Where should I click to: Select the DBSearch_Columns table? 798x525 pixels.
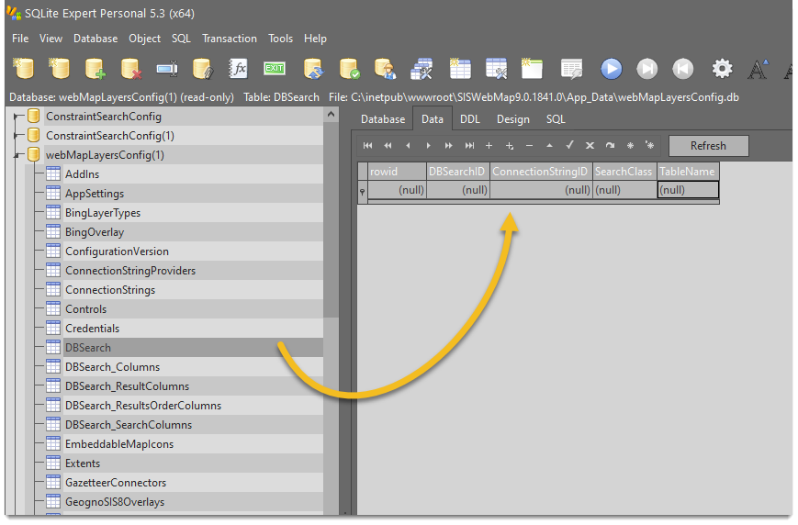click(112, 367)
